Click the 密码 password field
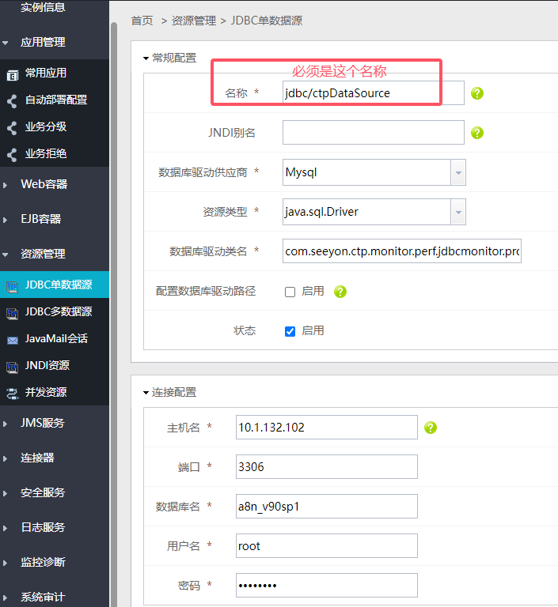 [x=327, y=586]
